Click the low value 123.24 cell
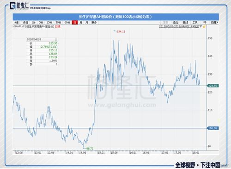The image size is (231, 169). (x=53, y=57)
